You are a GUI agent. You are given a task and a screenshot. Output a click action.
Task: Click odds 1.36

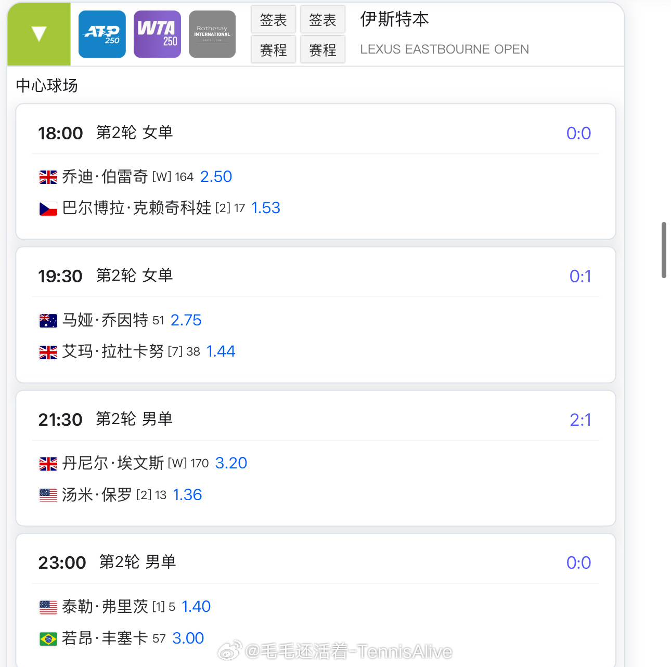187,495
